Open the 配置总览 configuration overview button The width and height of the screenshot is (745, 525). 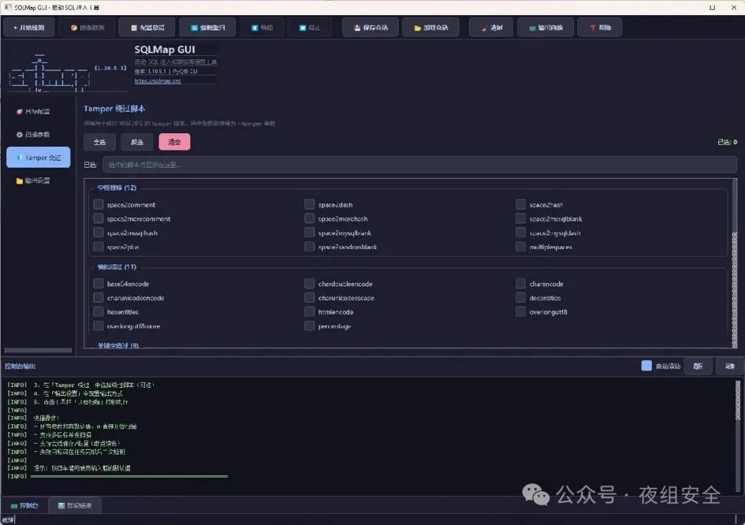[148, 28]
